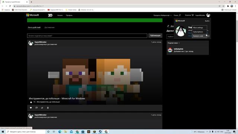This screenshot has height=134, width=238.
Task: Open the Profile link in Xbox header
Action: pyautogui.click(x=69, y=15)
